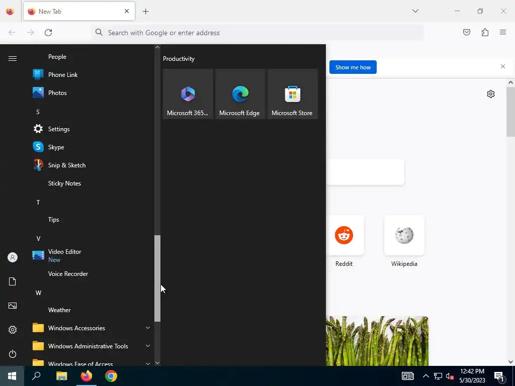Select the New Tab tab
Image resolution: width=515 pixels, height=386 pixels.
tap(79, 12)
